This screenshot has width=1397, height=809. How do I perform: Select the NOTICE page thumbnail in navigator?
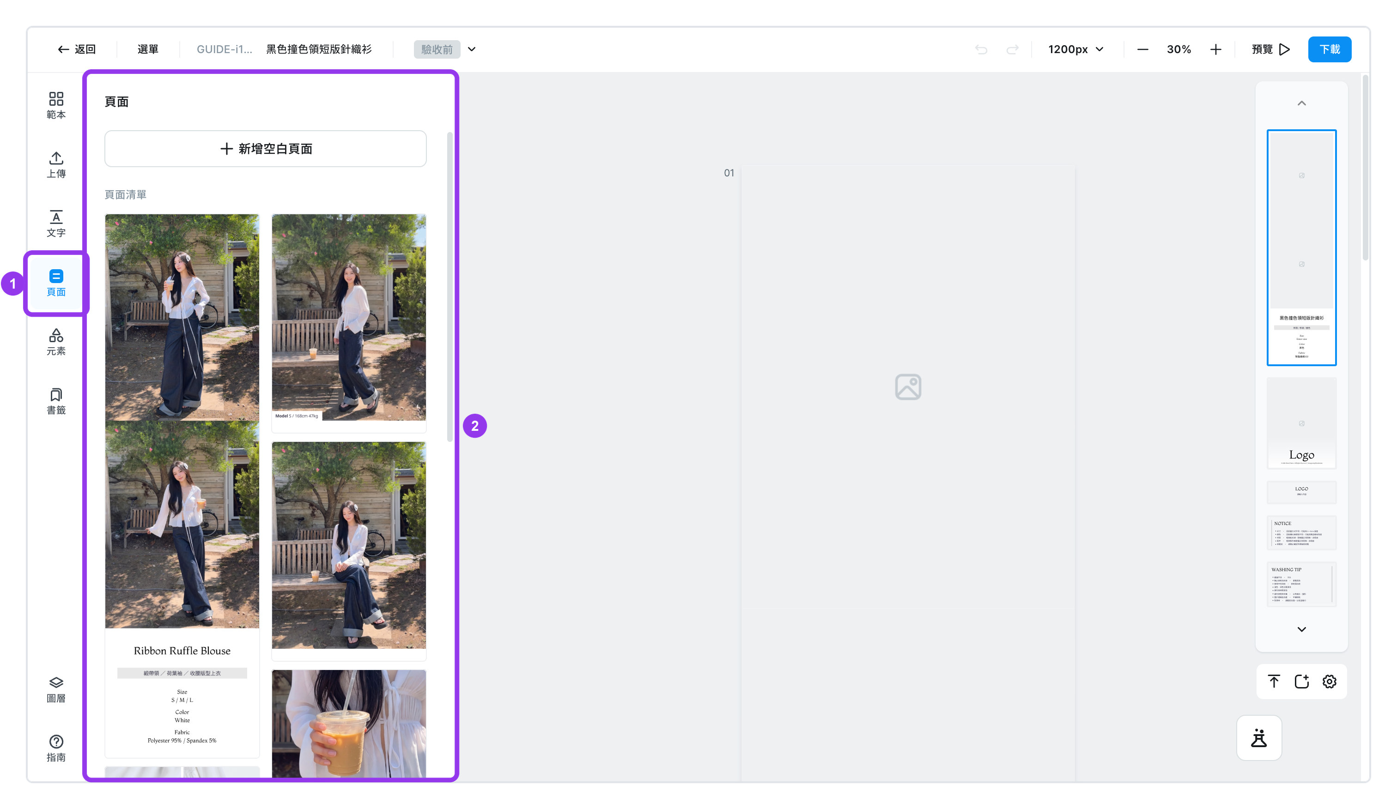tap(1302, 532)
